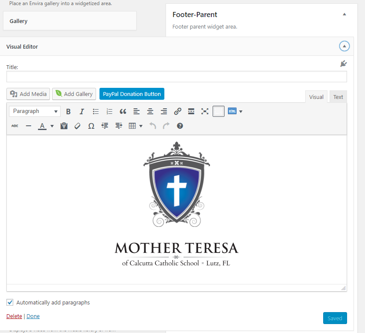Screen dimensions: 365x333
Task: Insert a blockquote
Action: tap(123, 111)
